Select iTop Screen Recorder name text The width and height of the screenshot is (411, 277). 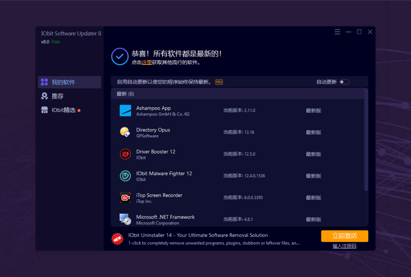pos(159,195)
